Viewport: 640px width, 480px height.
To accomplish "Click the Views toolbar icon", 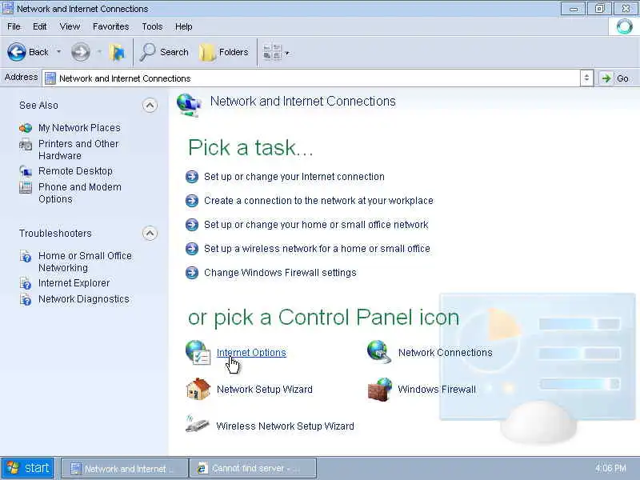I will [272, 53].
